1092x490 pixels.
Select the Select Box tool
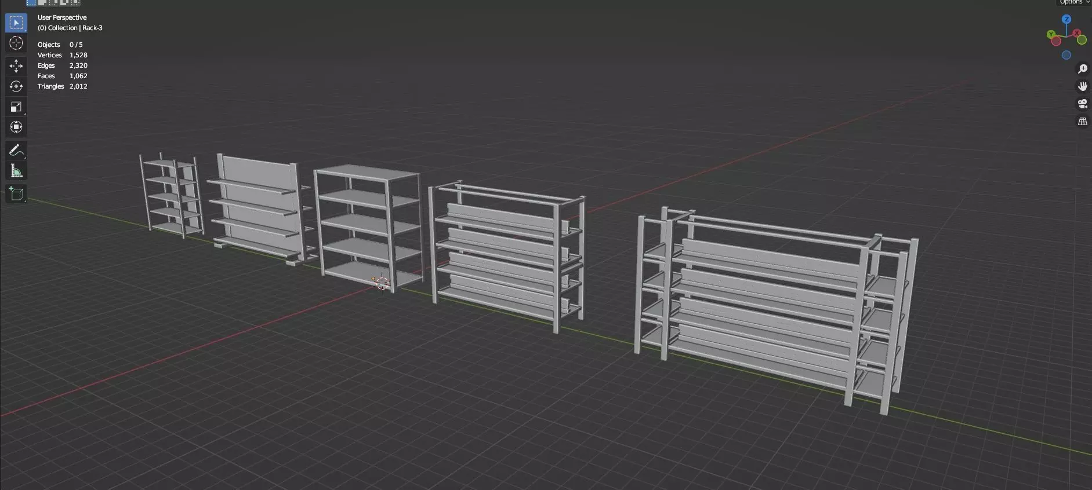[16, 23]
